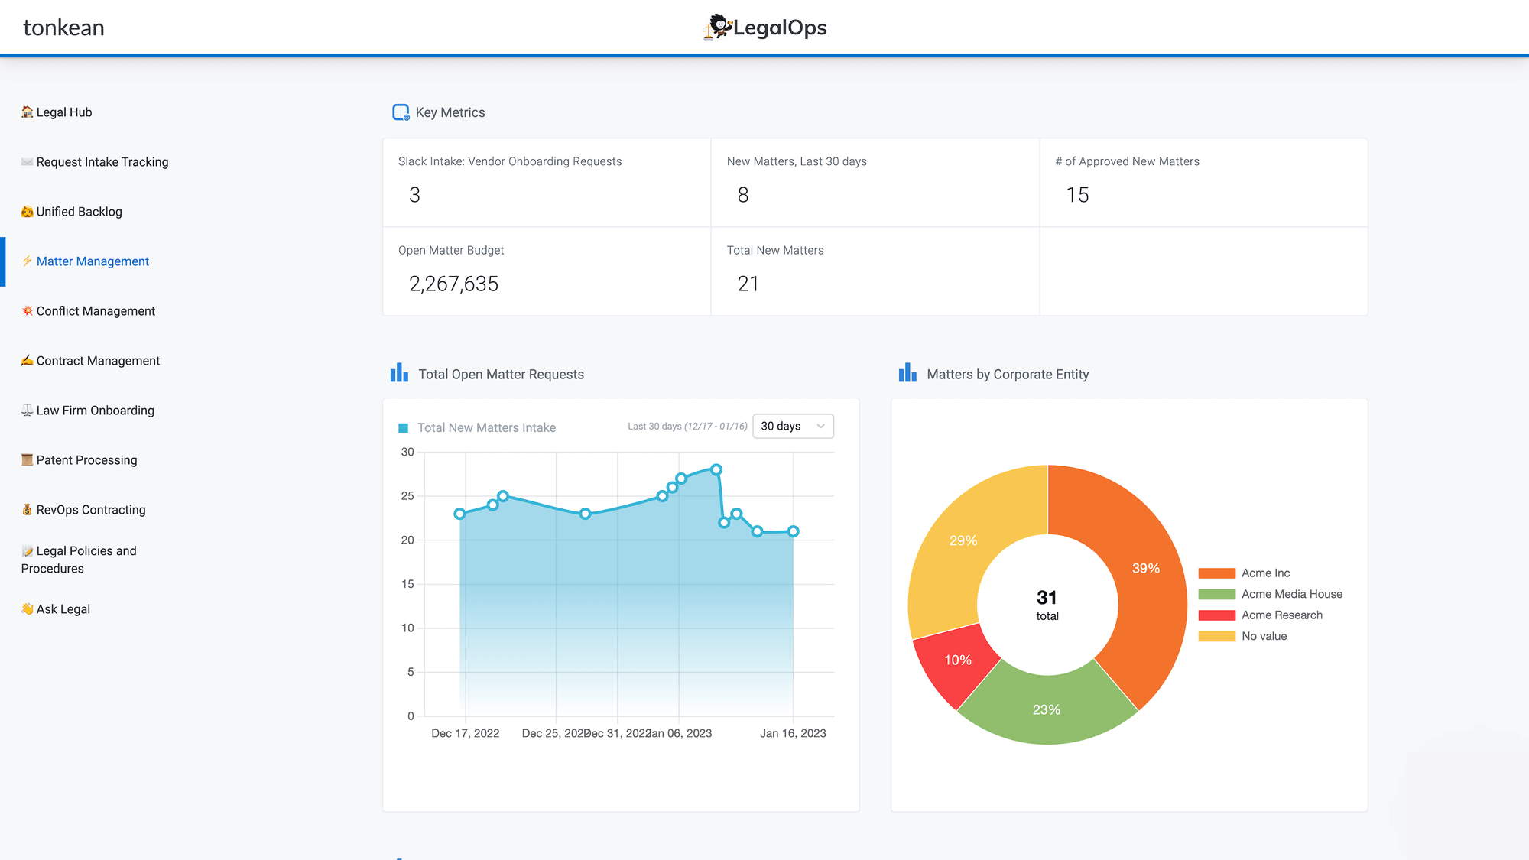Image resolution: width=1529 pixels, height=860 pixels.
Task: Click the Matters by Corporate Entity chart icon
Action: [907, 373]
